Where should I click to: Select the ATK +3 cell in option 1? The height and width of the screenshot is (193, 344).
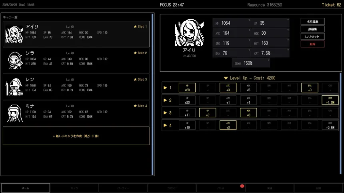click(228, 88)
